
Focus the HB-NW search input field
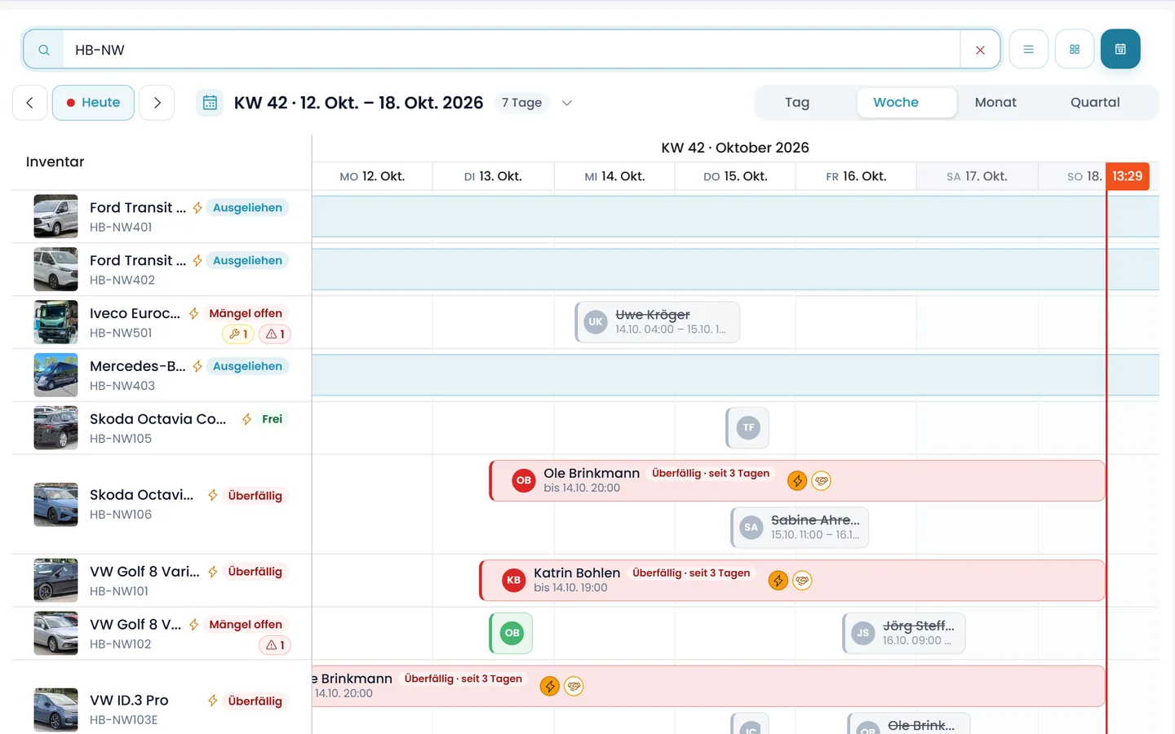pyautogui.click(x=512, y=50)
